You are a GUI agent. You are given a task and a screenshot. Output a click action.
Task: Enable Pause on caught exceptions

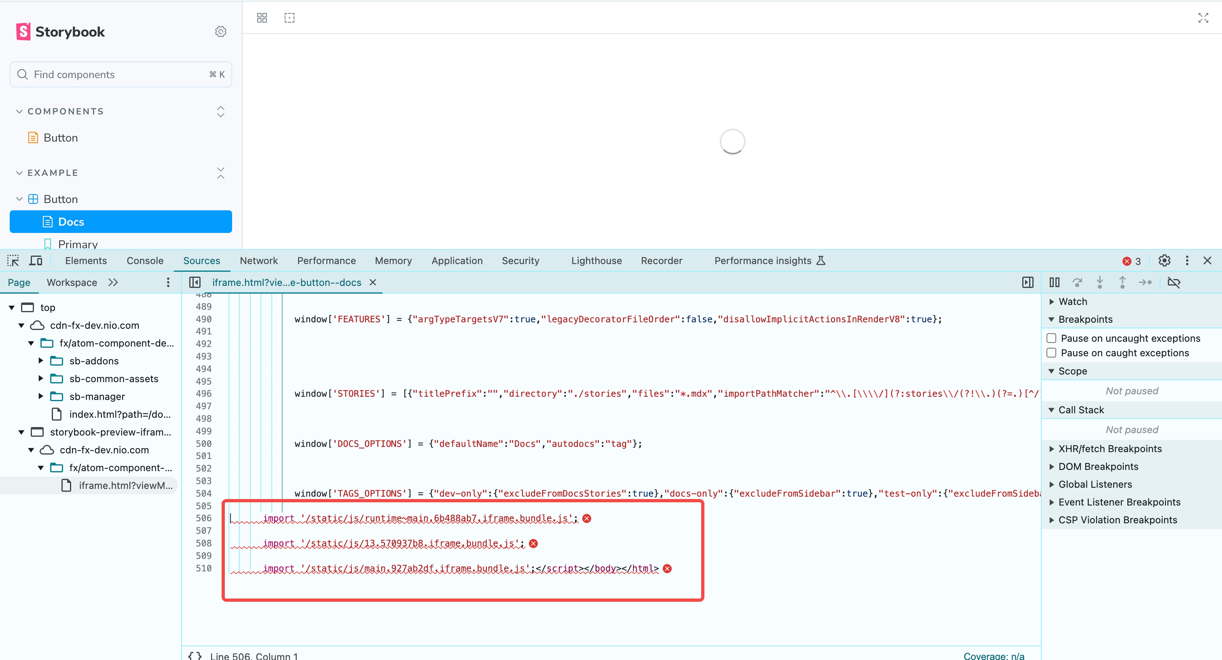coord(1052,353)
